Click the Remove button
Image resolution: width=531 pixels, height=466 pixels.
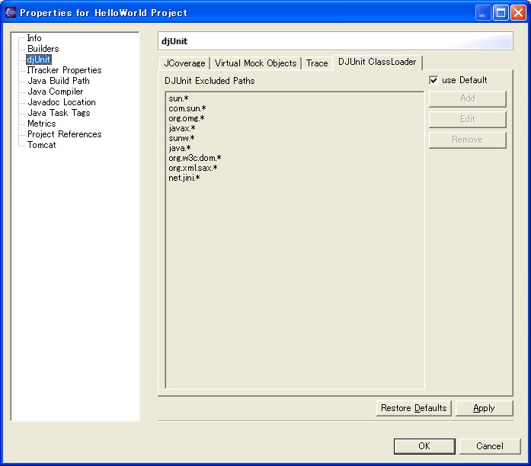(x=468, y=140)
